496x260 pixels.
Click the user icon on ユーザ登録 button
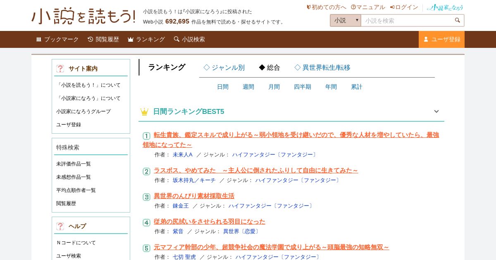[x=426, y=39]
